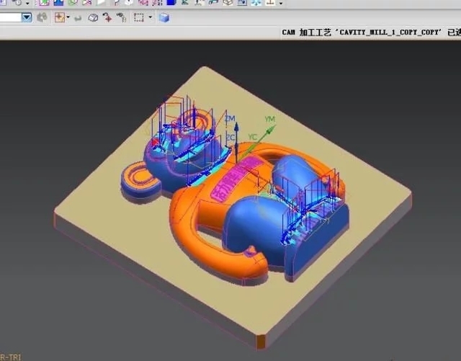Viewport: 461px width, 361px height.
Task: Click the gray 3D box icon
Action: point(93,17)
